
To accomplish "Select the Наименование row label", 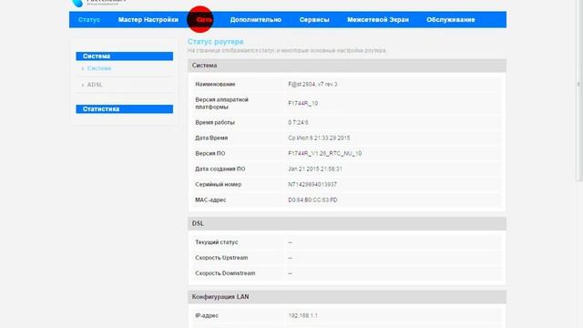I will [x=215, y=85].
